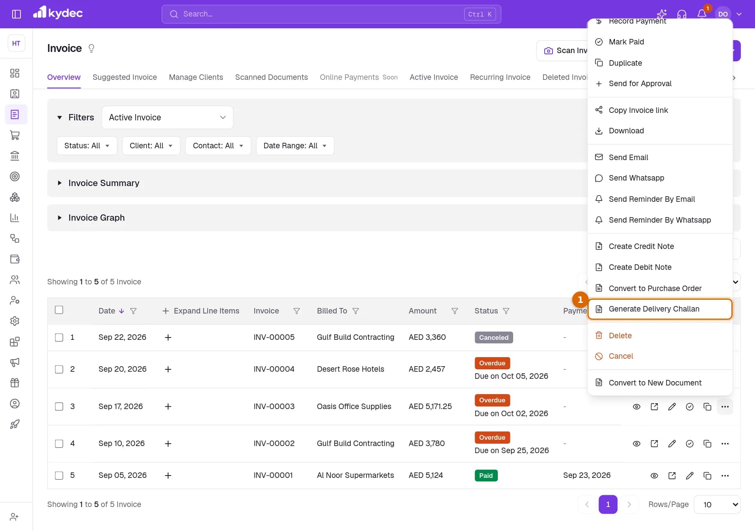Open more options for INV-00002
Viewport: 755px width, 531px height.
click(x=725, y=444)
